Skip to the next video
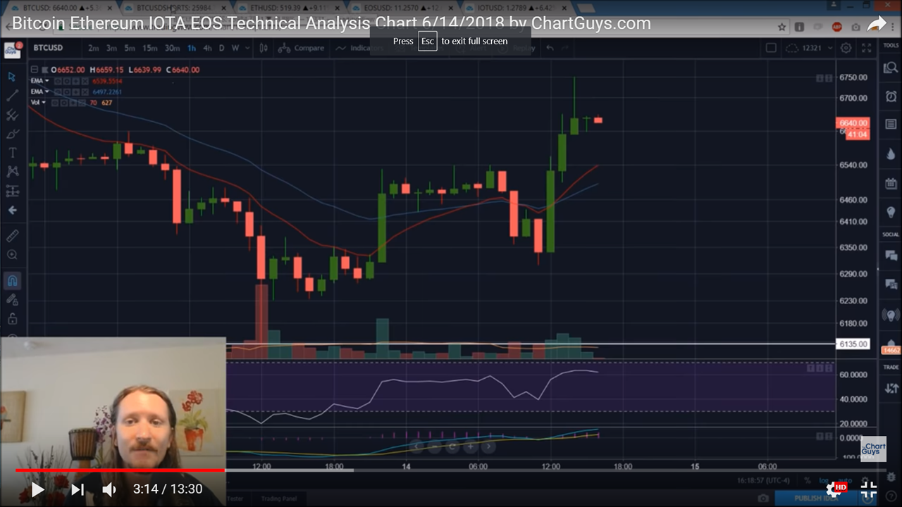This screenshot has width=902, height=507. (78, 489)
